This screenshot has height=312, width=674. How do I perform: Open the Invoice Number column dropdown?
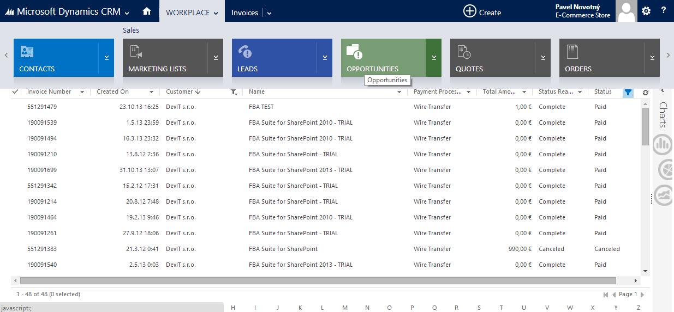pyautogui.click(x=82, y=92)
